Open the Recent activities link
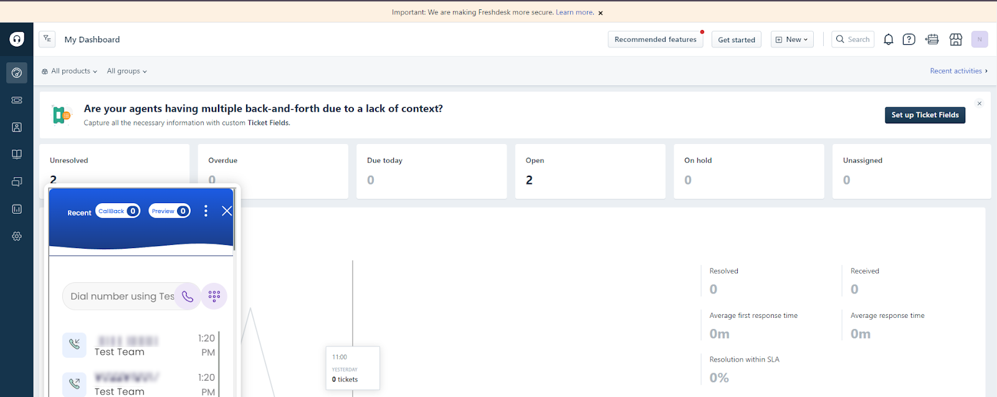The image size is (997, 397). 958,71
